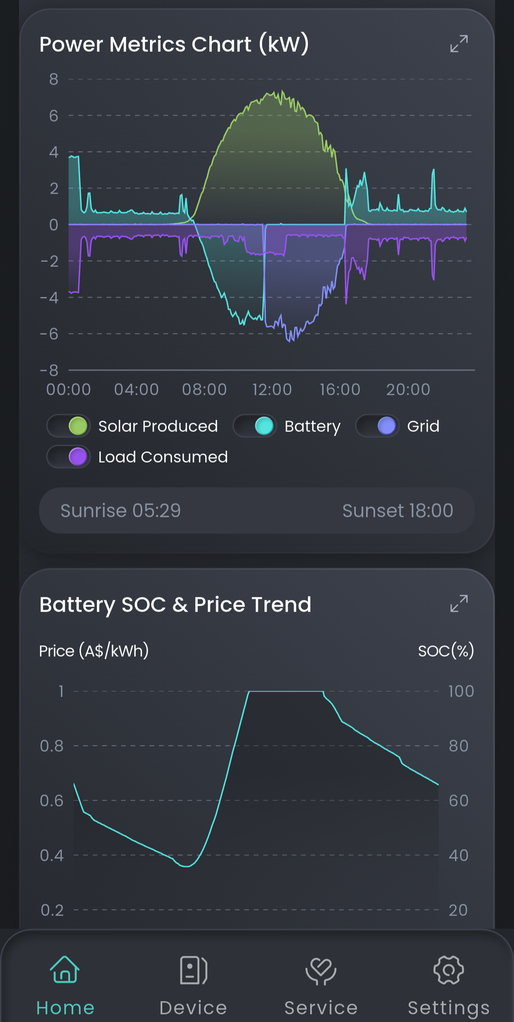Tap the Settings gear icon
This screenshot has width=514, height=1022.
pos(449,970)
